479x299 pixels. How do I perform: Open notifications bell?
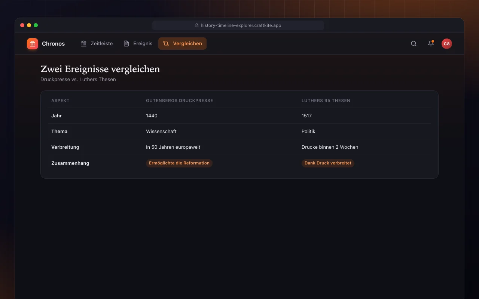tap(431, 44)
